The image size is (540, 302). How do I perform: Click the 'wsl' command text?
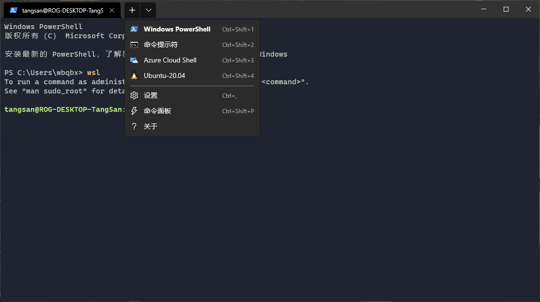pos(93,73)
